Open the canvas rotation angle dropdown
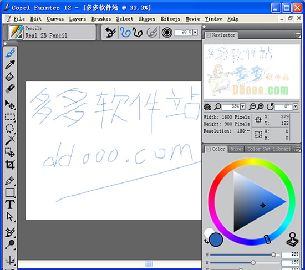Viewport: 305px width, 270px height. [296, 106]
